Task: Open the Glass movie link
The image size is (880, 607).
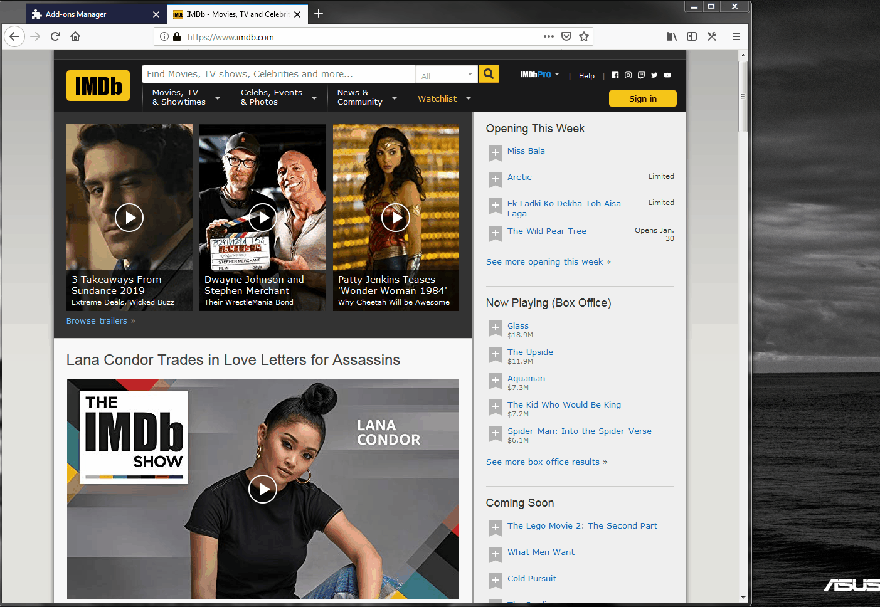Action: [x=518, y=325]
